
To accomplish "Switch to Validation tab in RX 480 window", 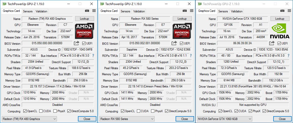I will point(41,11).
